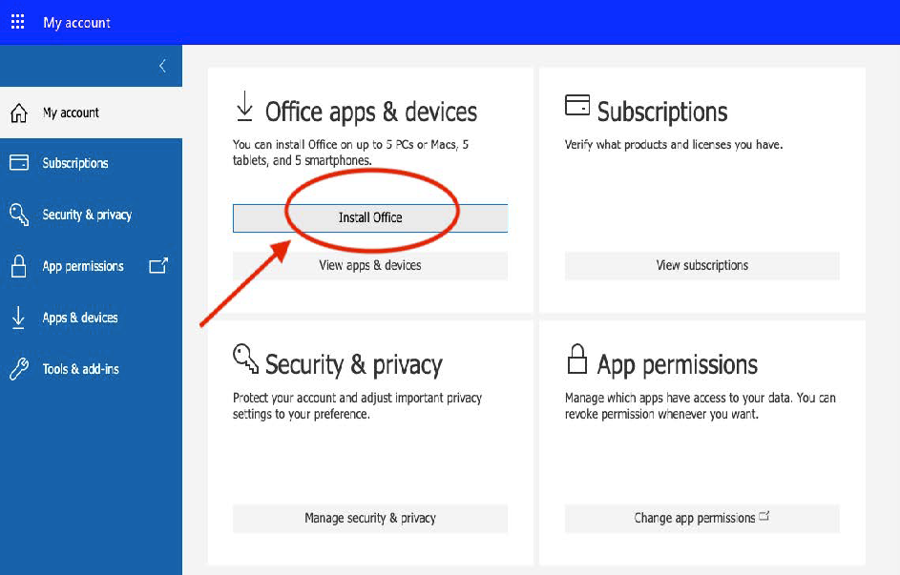Click the wrench icon in sidebar
Viewport: 900px width, 575px height.
pos(19,369)
